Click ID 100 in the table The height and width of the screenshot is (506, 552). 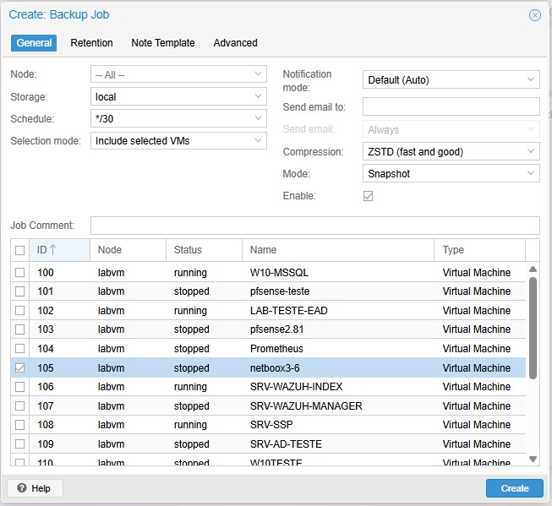tap(46, 272)
